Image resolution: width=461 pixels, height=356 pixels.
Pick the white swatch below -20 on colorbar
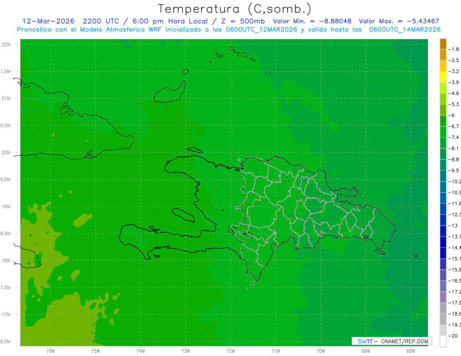coord(443,341)
